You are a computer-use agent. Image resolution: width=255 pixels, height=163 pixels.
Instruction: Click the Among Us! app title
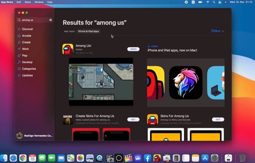click(83, 46)
